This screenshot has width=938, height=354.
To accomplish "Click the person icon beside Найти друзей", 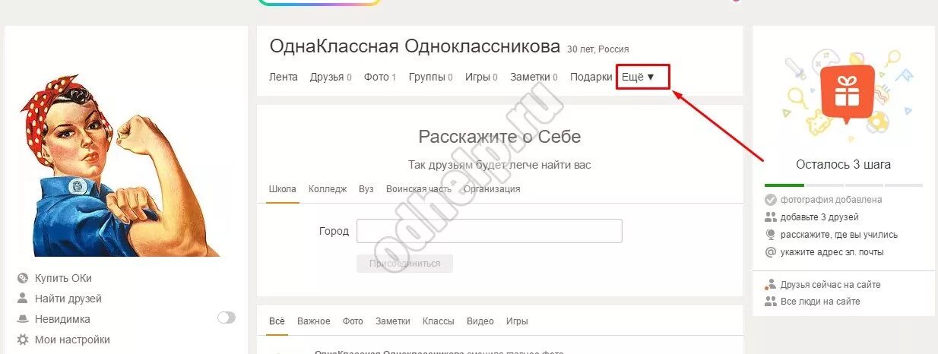I will [x=23, y=299].
